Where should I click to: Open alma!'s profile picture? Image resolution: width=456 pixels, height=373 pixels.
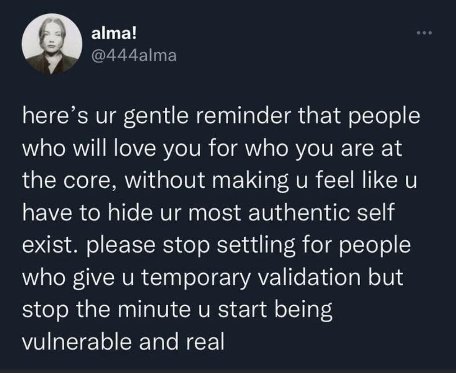coord(52,44)
